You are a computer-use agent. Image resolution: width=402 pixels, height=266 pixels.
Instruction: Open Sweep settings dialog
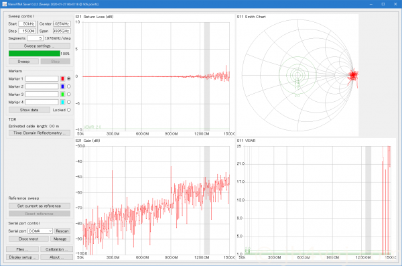pos(40,46)
